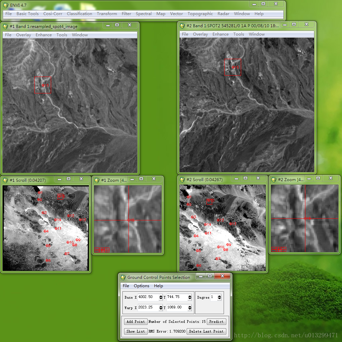Open the Filter menu
The height and width of the screenshot is (342, 342).
126,13
